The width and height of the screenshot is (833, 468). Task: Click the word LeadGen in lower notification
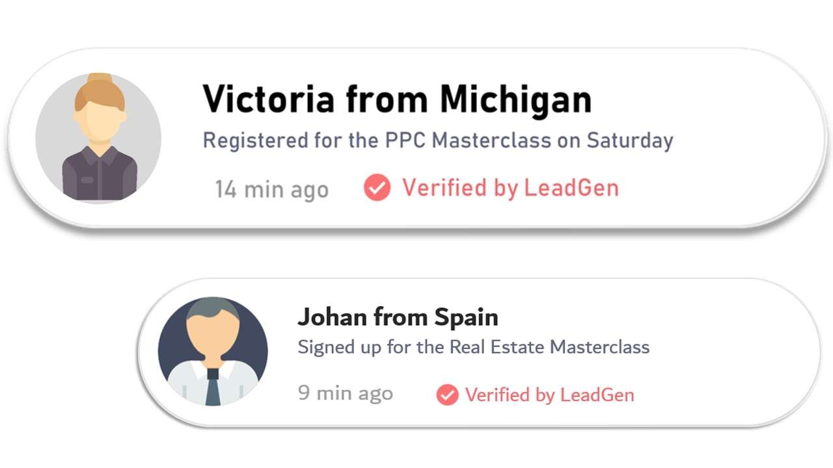(597, 395)
